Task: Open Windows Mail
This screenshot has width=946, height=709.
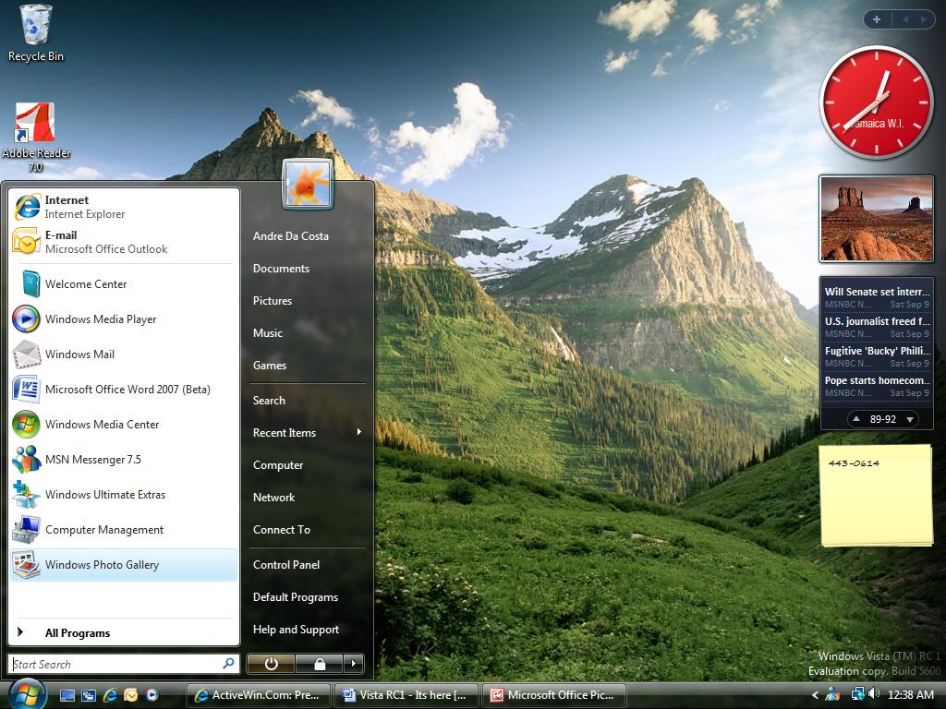Action: (x=124, y=354)
